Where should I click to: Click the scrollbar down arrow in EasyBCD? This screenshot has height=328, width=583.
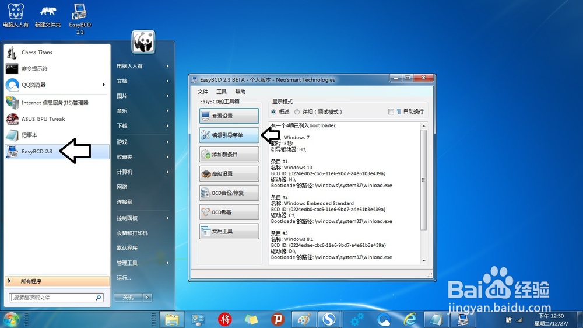(423, 261)
